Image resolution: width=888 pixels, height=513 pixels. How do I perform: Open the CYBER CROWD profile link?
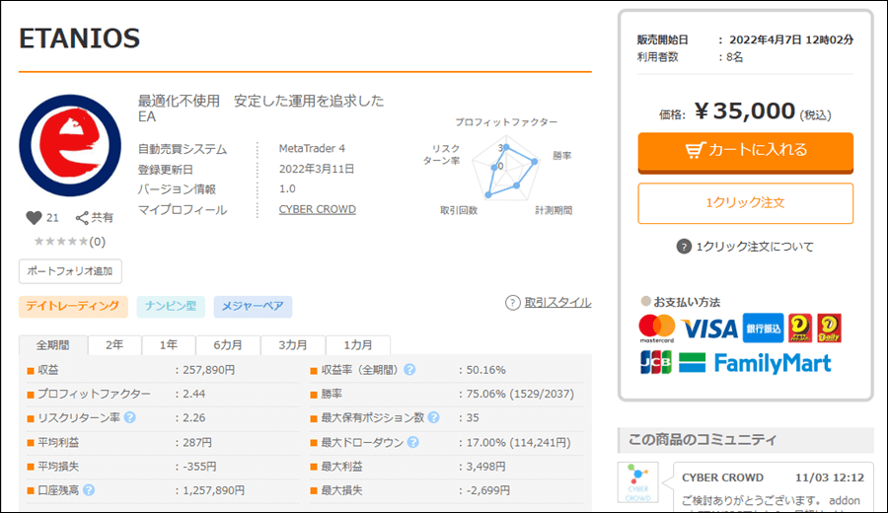coord(317,209)
